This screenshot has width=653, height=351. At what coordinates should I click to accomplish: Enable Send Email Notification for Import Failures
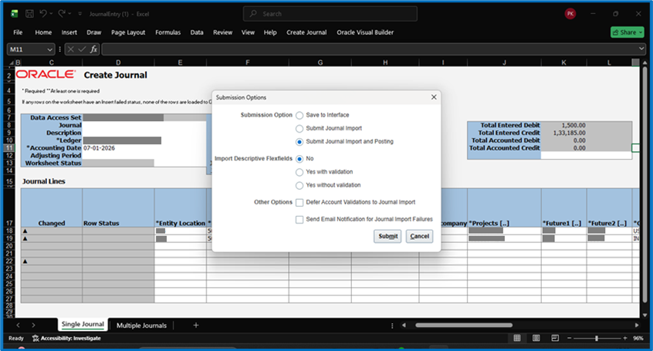point(299,220)
